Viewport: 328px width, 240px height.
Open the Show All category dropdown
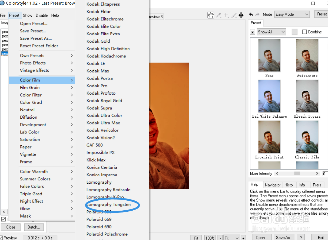[271, 32]
